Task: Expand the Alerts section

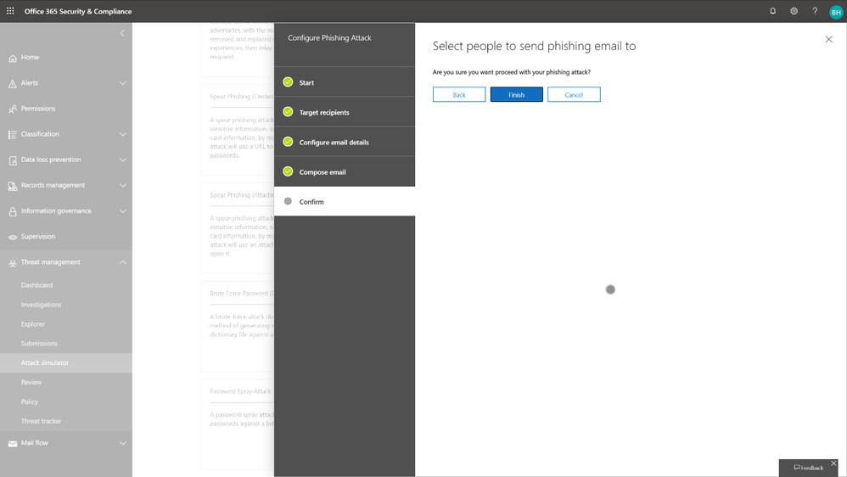Action: [x=122, y=83]
